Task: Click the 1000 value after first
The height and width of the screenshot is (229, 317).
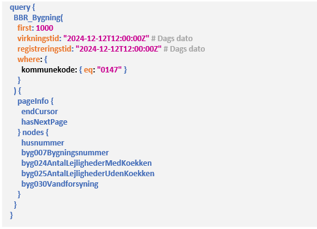Action: [x=45, y=28]
